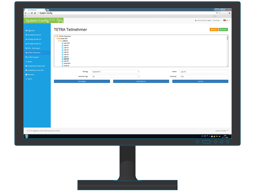Screen dimensions: 254x192
Task: Click the browser home icon
Action: coord(35,13)
